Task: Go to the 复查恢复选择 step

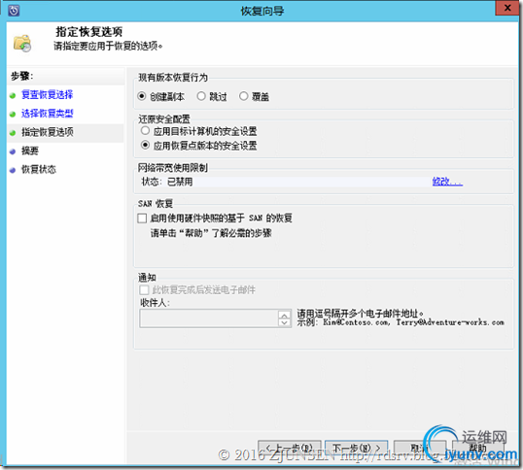Action: coord(47,95)
